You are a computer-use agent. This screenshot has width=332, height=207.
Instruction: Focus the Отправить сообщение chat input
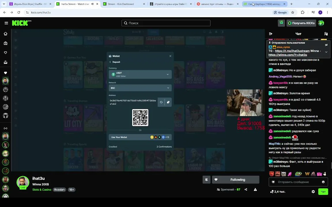298,182
